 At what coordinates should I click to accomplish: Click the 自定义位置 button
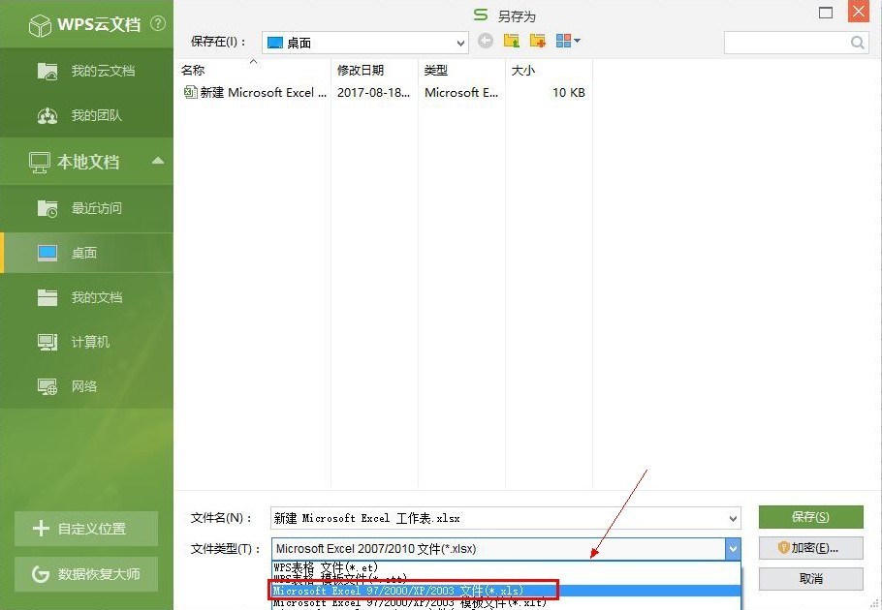coord(86,529)
